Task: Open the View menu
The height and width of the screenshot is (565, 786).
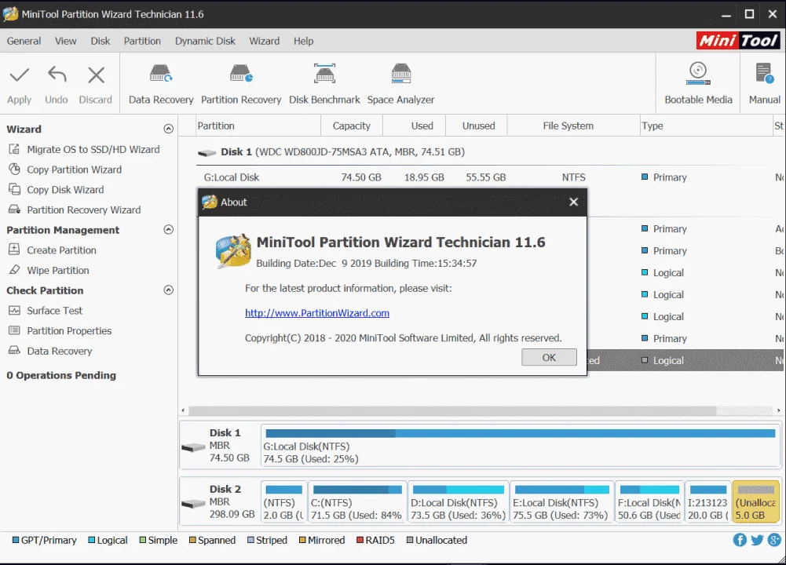Action: 66,41
